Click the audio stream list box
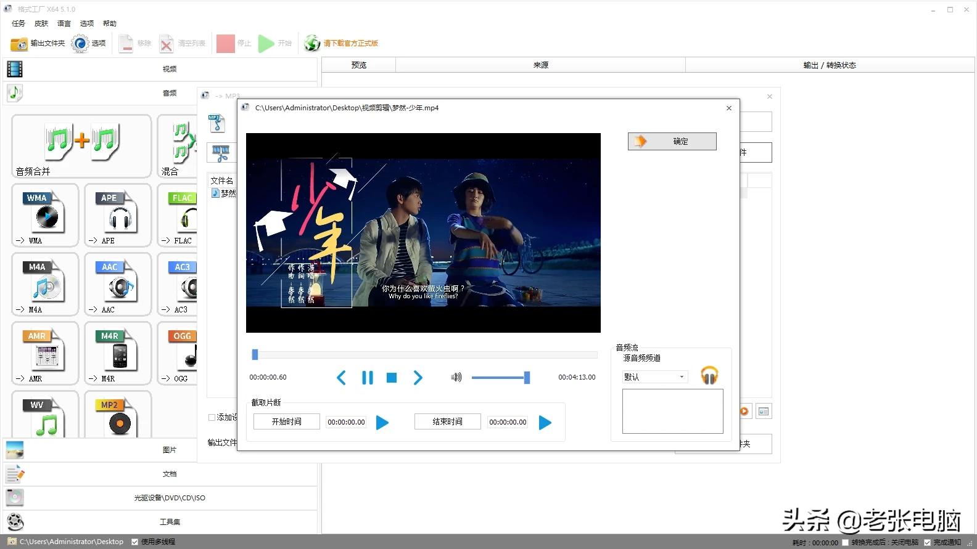The image size is (977, 549). 672,411
